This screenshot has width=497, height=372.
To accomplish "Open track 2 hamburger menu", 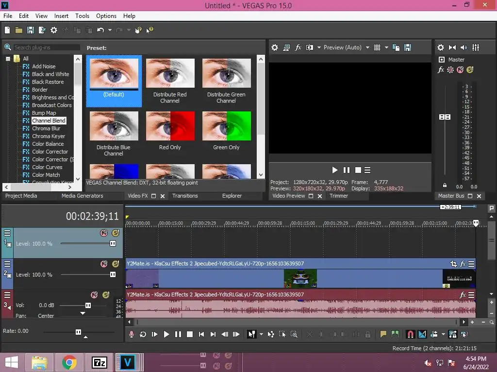I will pos(7,264).
